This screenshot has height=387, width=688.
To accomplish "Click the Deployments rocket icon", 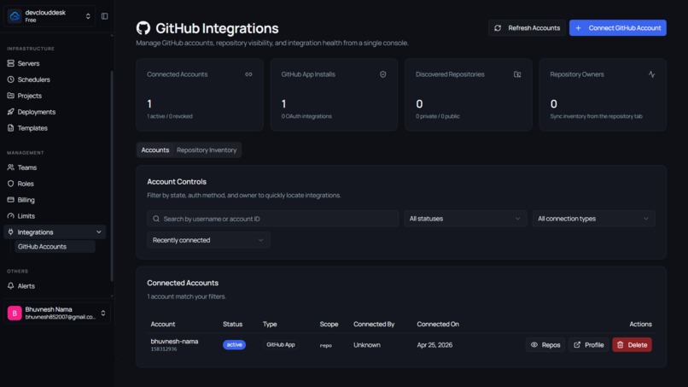I will pos(10,112).
